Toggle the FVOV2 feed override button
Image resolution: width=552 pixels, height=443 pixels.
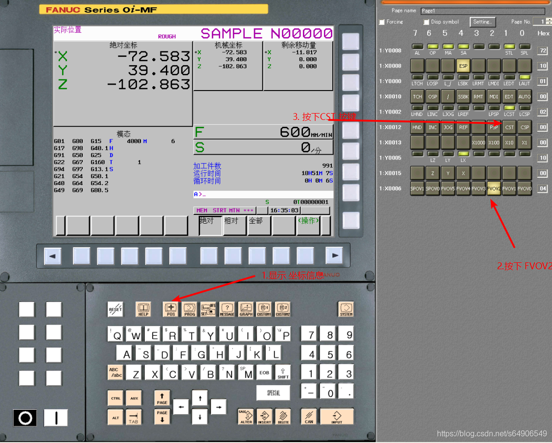[494, 188]
